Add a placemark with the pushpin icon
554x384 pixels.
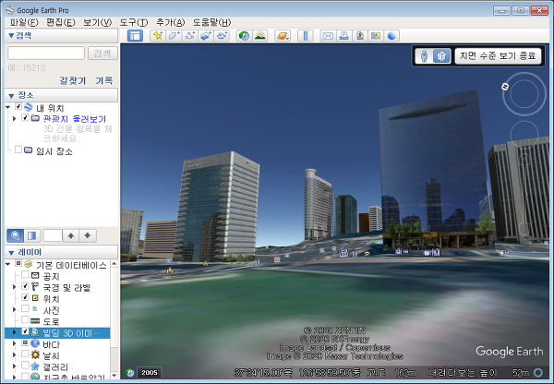click(158, 36)
